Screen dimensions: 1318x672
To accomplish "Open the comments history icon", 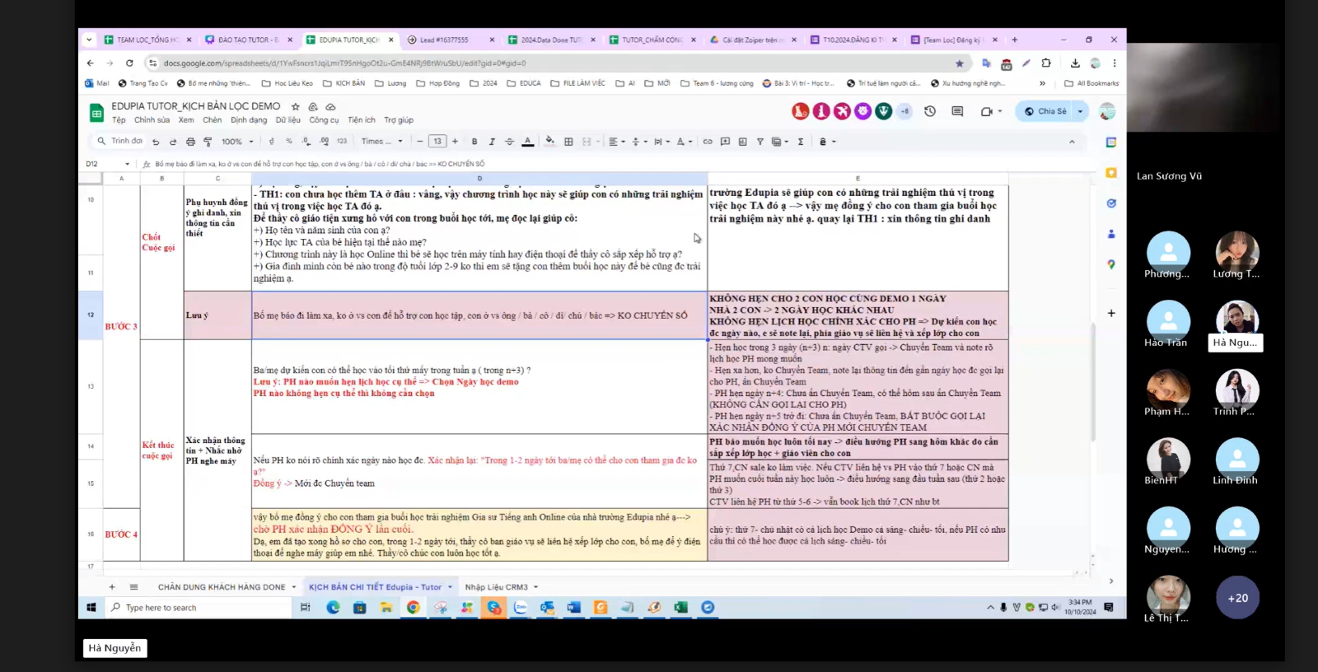I will 957,111.
